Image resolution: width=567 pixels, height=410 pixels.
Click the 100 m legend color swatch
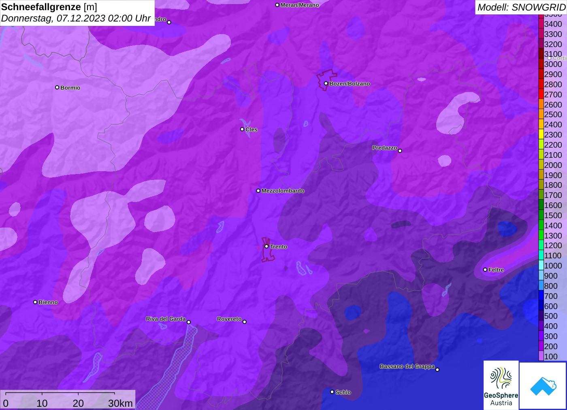[541, 356]
